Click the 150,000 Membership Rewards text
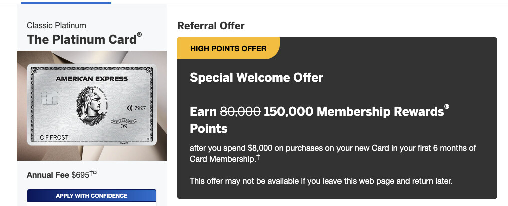508x206 pixels. tap(352, 112)
